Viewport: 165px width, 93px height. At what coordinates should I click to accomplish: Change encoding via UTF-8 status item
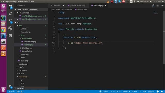pos(134,91)
